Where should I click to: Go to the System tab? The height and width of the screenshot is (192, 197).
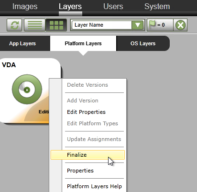point(157,7)
